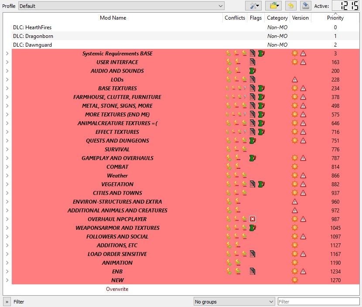This screenshot has width=362, height=307.
Task: Expand the CITIES AND TOWNS separator
Action: pos(7,193)
